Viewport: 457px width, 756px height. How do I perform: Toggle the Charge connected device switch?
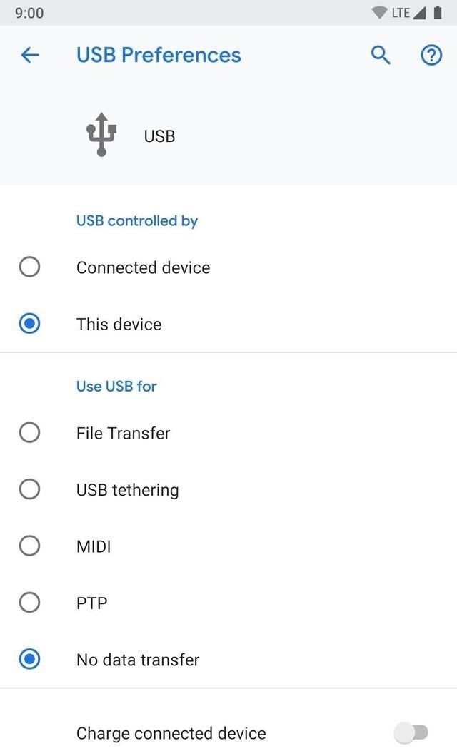click(412, 732)
